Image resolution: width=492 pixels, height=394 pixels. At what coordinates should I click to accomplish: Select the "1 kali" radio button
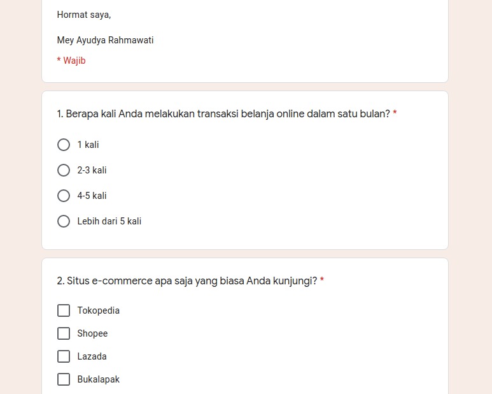64,145
